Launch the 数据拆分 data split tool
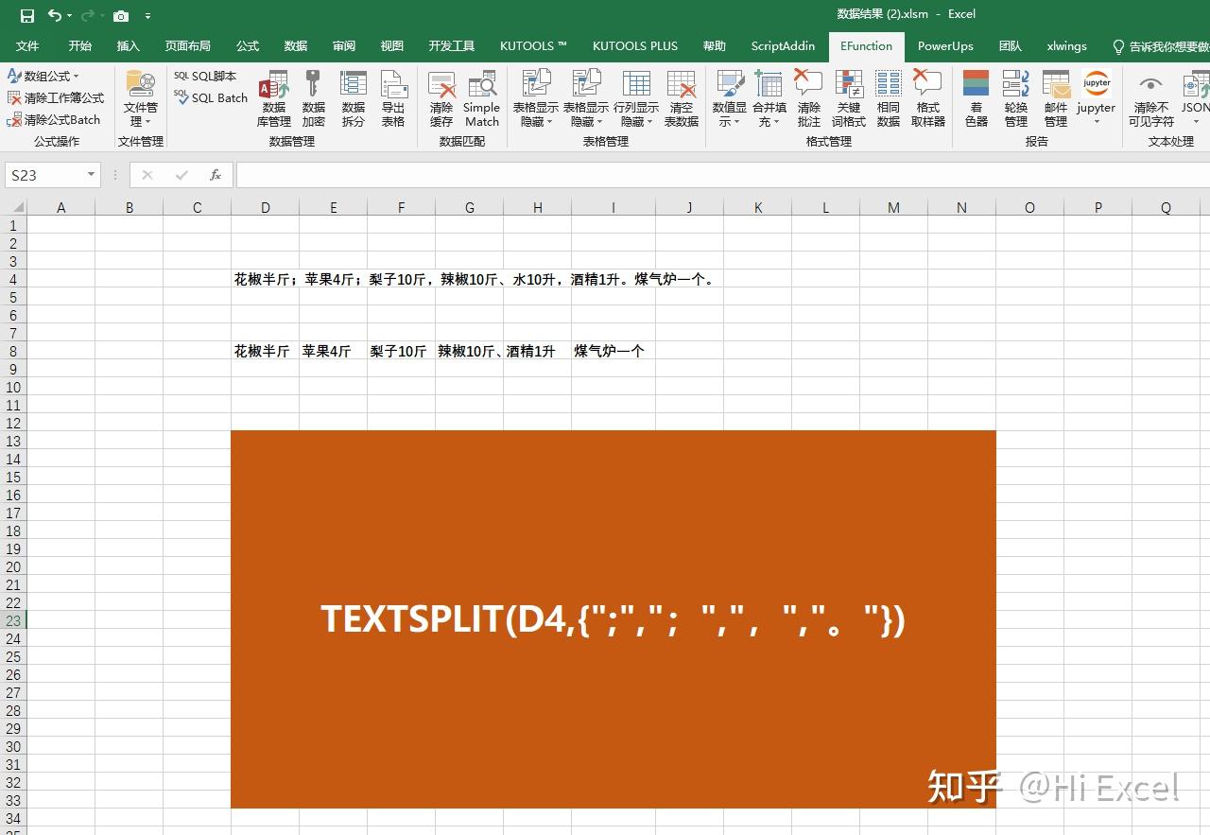 [353, 97]
